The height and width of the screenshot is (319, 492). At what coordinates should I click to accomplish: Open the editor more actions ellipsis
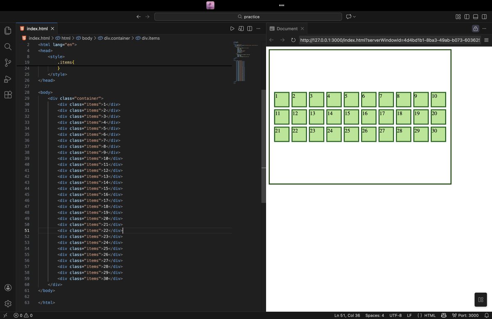(258, 29)
